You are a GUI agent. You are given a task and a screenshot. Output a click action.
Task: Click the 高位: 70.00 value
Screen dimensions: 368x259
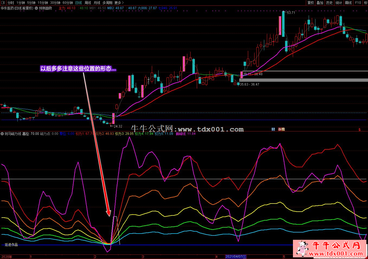pos(30,134)
